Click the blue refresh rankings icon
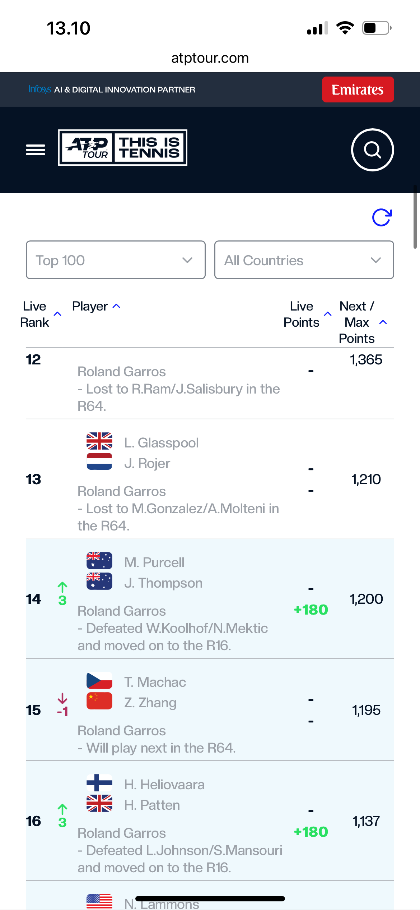The image size is (420, 910). click(x=382, y=217)
